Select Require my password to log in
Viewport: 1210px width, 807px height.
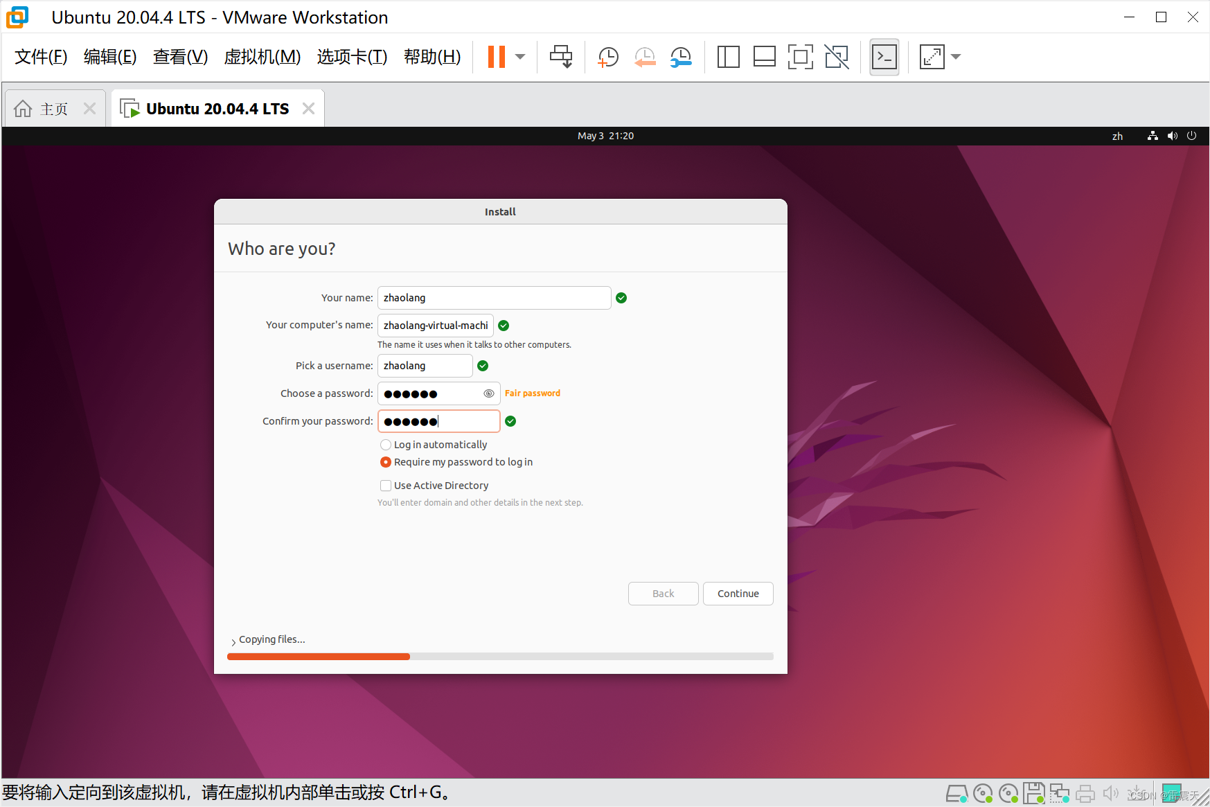point(386,462)
